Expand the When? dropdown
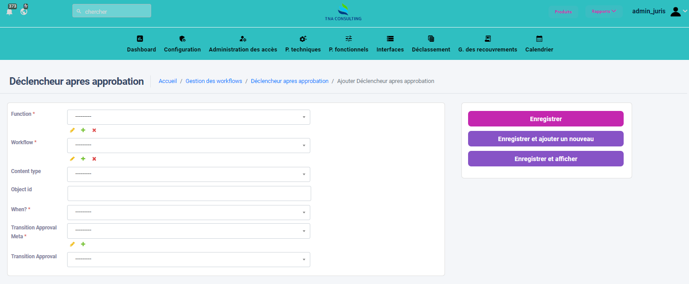689x284 pixels. (188, 213)
